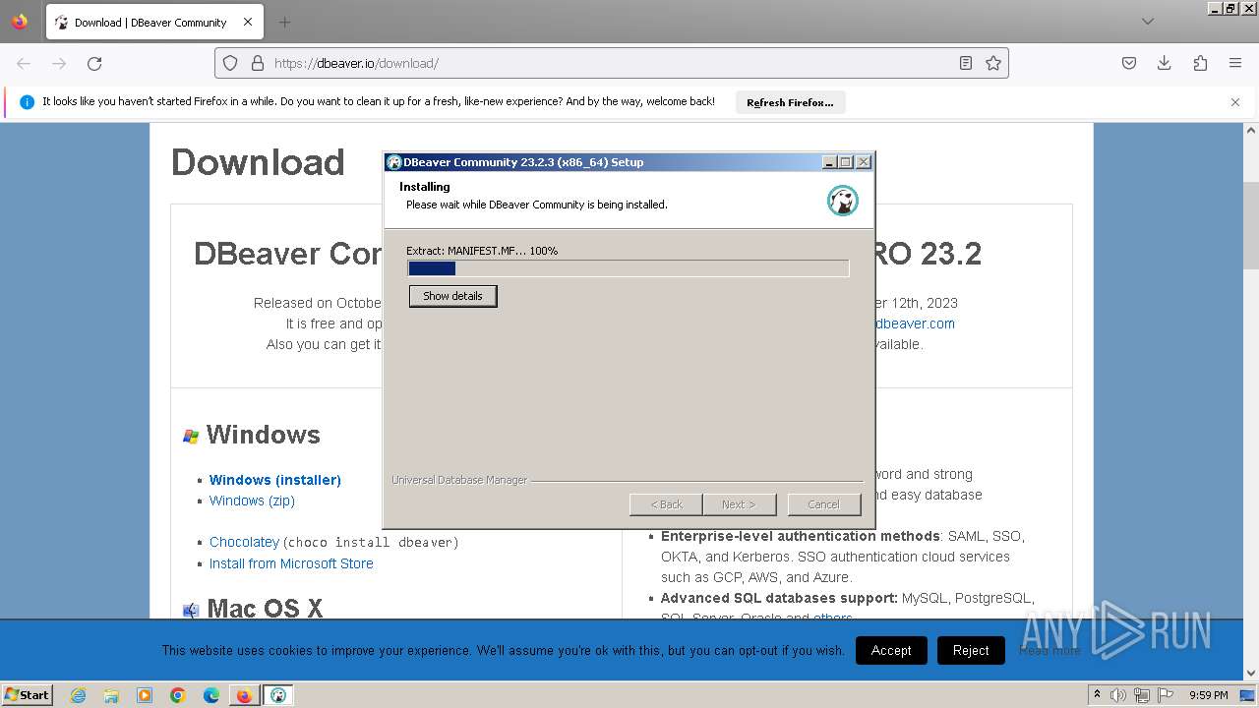1259x708 pixels.
Task: Accept the website cookies
Action: coord(891,650)
